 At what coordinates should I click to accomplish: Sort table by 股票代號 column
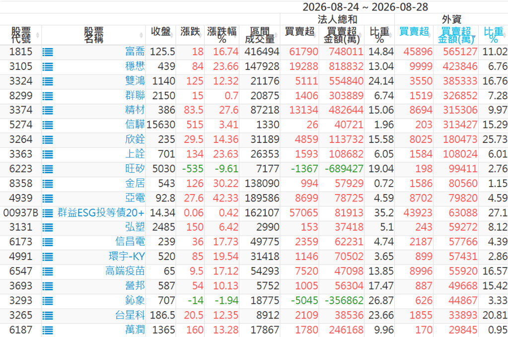point(21,35)
